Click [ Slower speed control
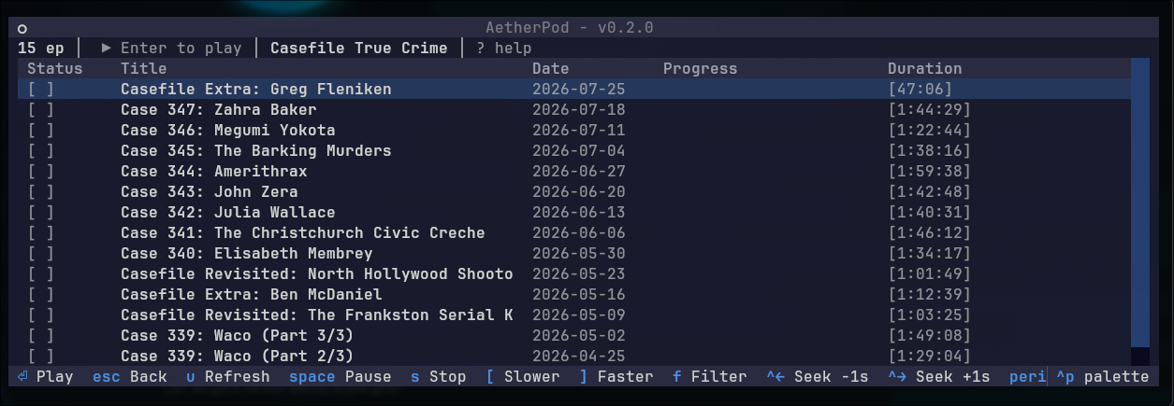 tap(523, 377)
